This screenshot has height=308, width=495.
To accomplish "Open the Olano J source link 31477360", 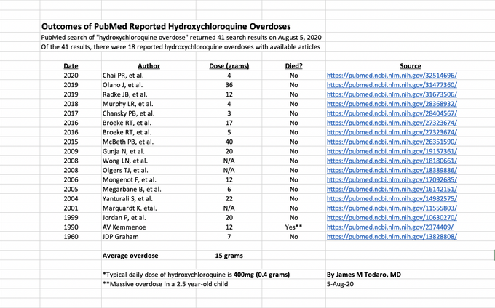I will click(392, 85).
